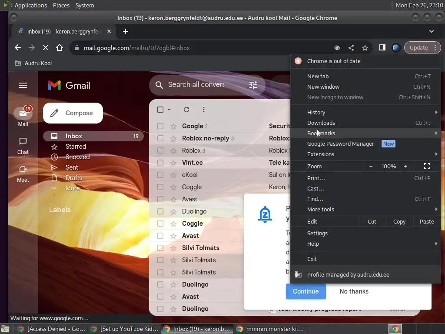Open the inbox More options dots
Image resolution: width=445 pixels, height=334 pixels.
tap(203, 110)
